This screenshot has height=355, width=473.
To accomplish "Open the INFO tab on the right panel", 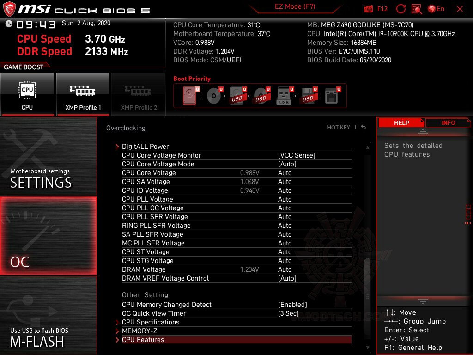I will (x=448, y=122).
